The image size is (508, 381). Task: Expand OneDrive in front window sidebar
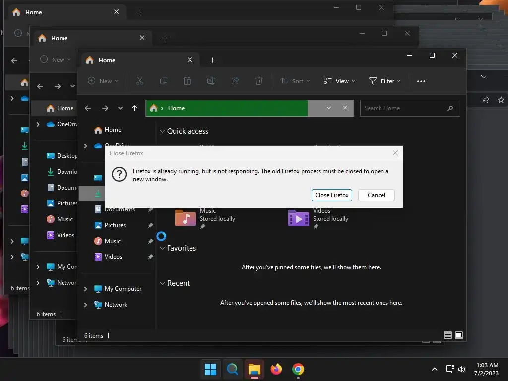coord(85,146)
